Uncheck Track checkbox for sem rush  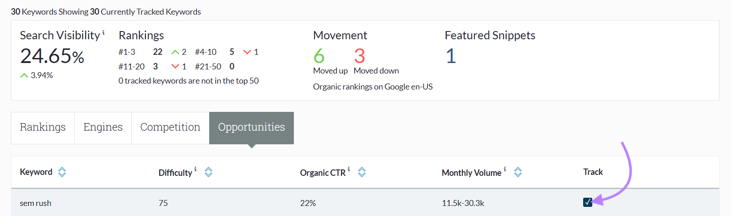pyautogui.click(x=588, y=202)
